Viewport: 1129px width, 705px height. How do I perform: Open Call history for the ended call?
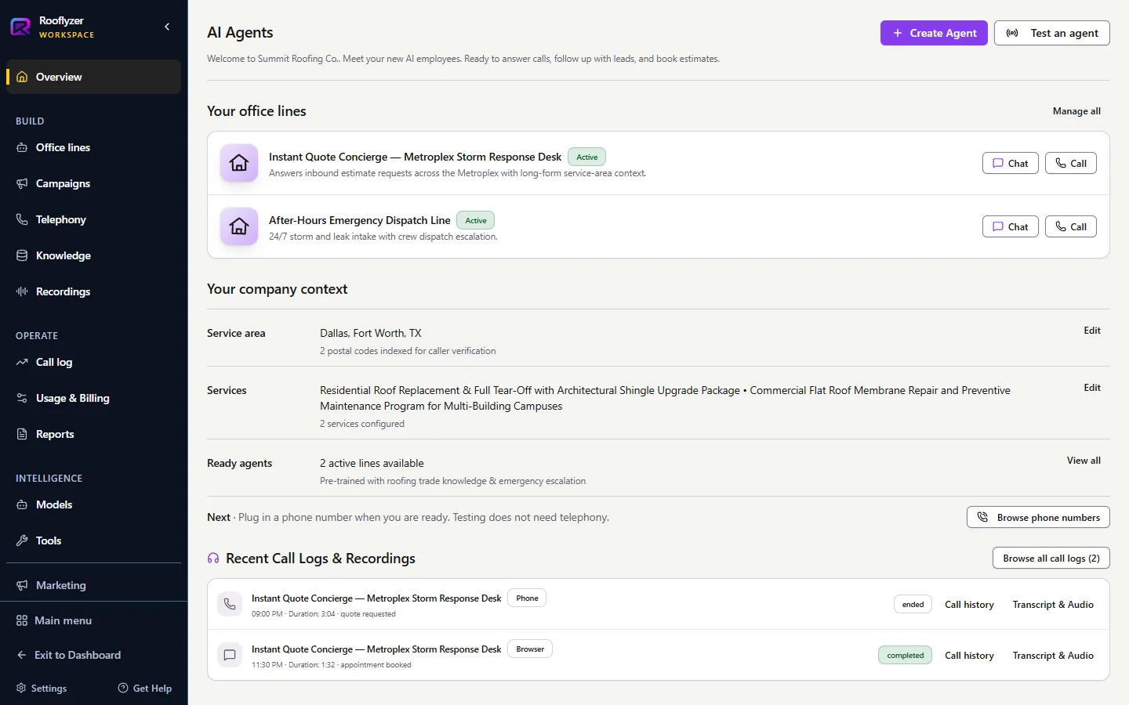[x=969, y=605]
